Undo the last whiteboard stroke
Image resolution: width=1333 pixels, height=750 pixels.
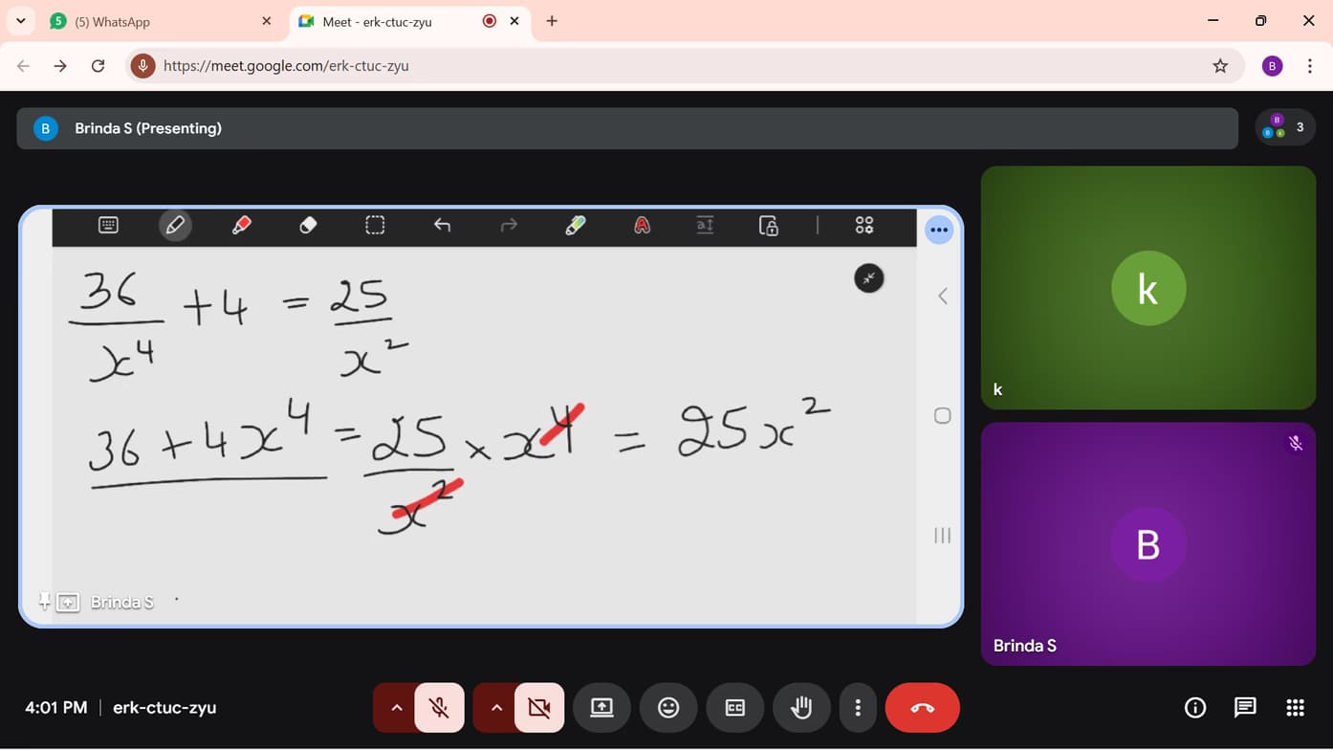(x=443, y=226)
